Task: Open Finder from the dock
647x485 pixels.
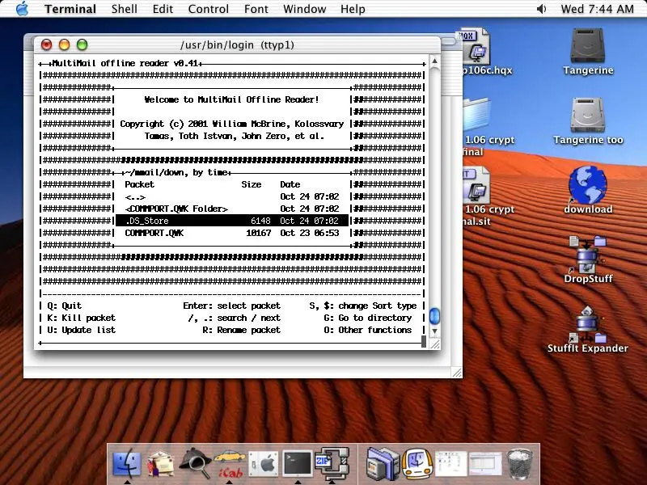Action: pyautogui.click(x=126, y=463)
